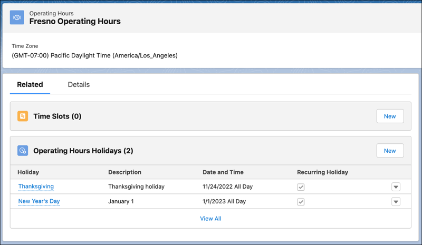Create a New Time Slot

point(390,116)
